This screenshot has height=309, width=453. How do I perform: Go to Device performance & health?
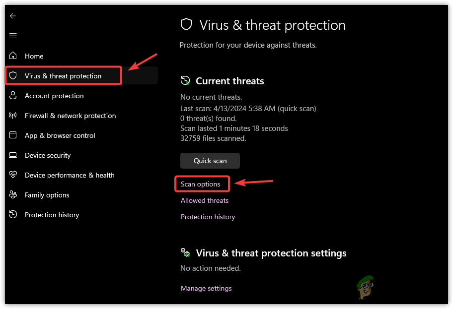coord(70,175)
